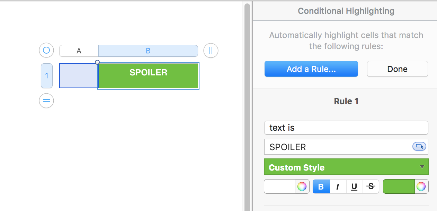The image size is (437, 211).
Task: Toggle strikethrough text formatting
Action: 371,187
